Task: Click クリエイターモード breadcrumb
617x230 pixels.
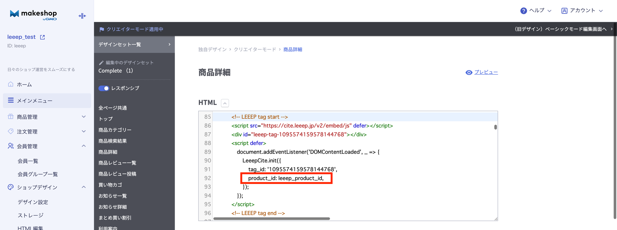Action: pos(255,49)
